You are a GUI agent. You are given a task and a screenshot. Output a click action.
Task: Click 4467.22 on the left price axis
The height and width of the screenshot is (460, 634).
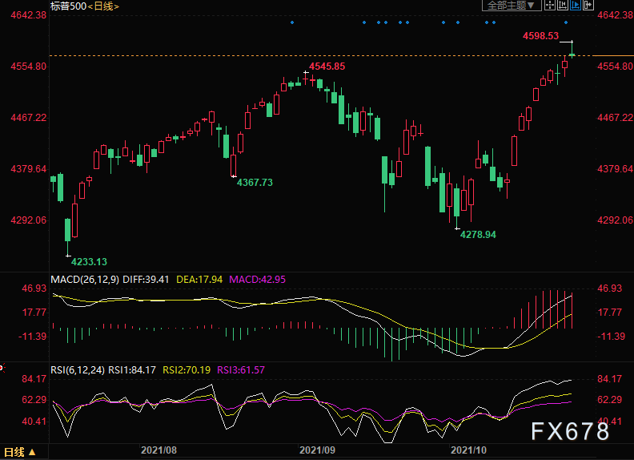(28, 118)
